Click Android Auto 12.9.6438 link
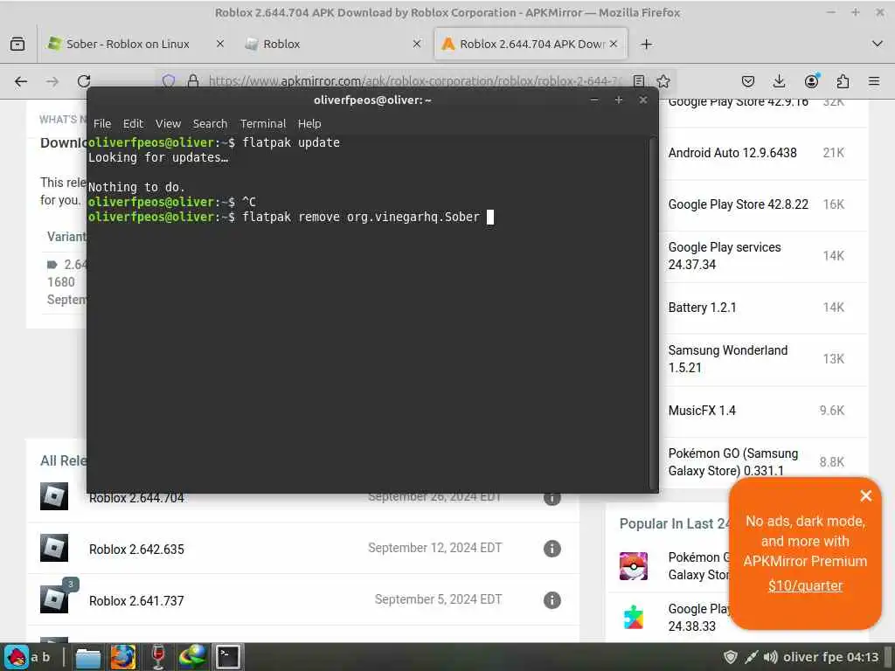The width and height of the screenshot is (895, 671). pyautogui.click(x=732, y=153)
